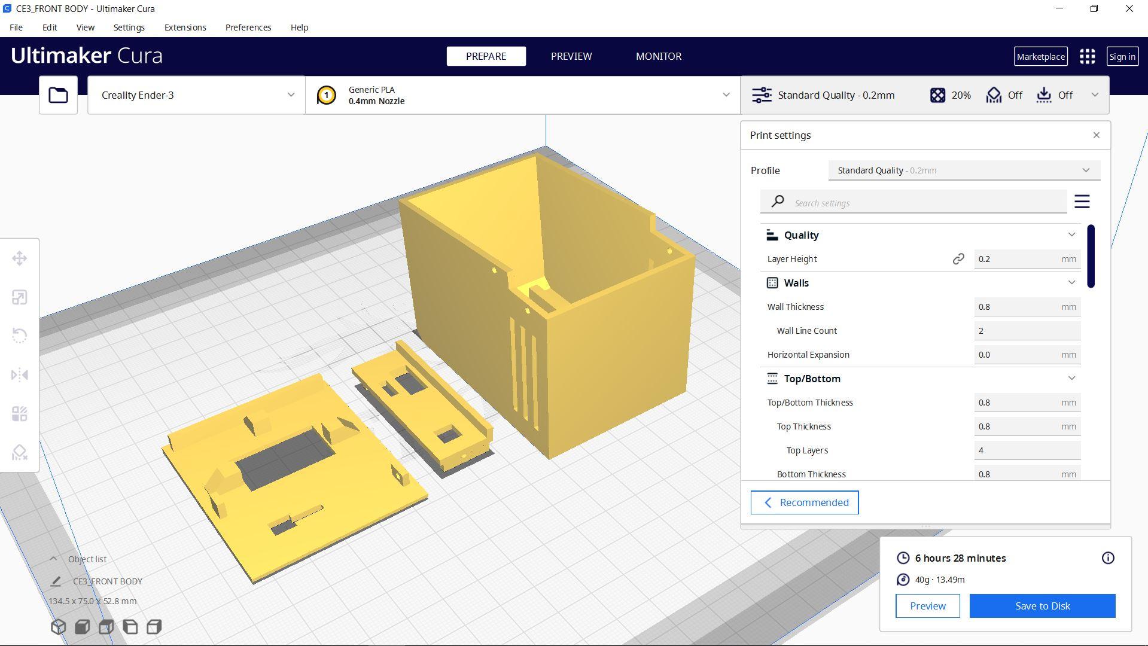The height and width of the screenshot is (646, 1148).
Task: Edit the Horizontal Expansion value
Action: pos(1027,355)
